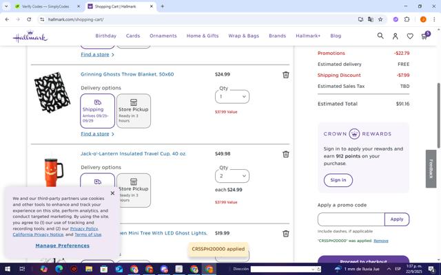The height and width of the screenshot is (275, 441).
Task: Go back in browser history
Action: [7, 19]
